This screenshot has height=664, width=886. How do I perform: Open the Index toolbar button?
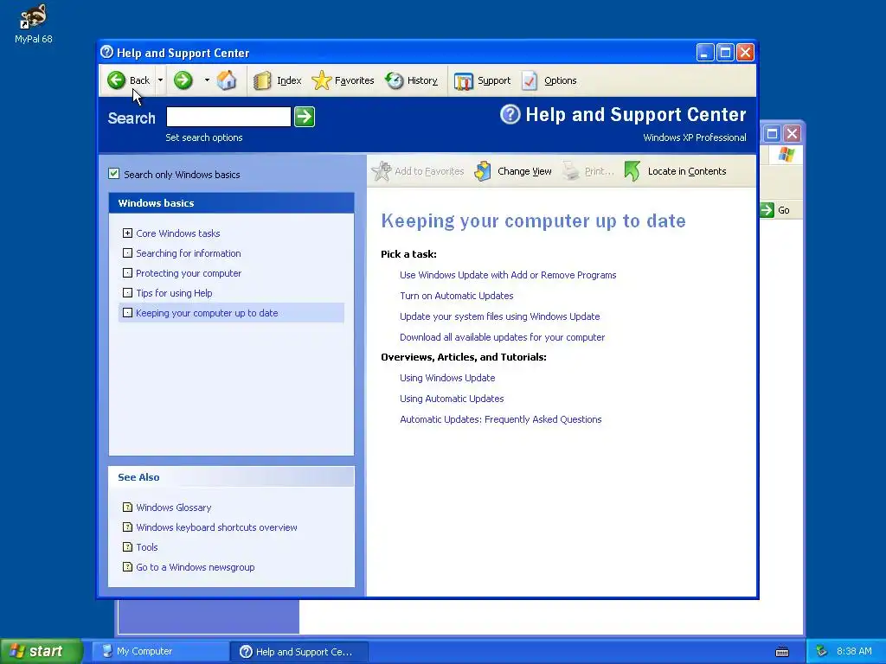coord(277,80)
